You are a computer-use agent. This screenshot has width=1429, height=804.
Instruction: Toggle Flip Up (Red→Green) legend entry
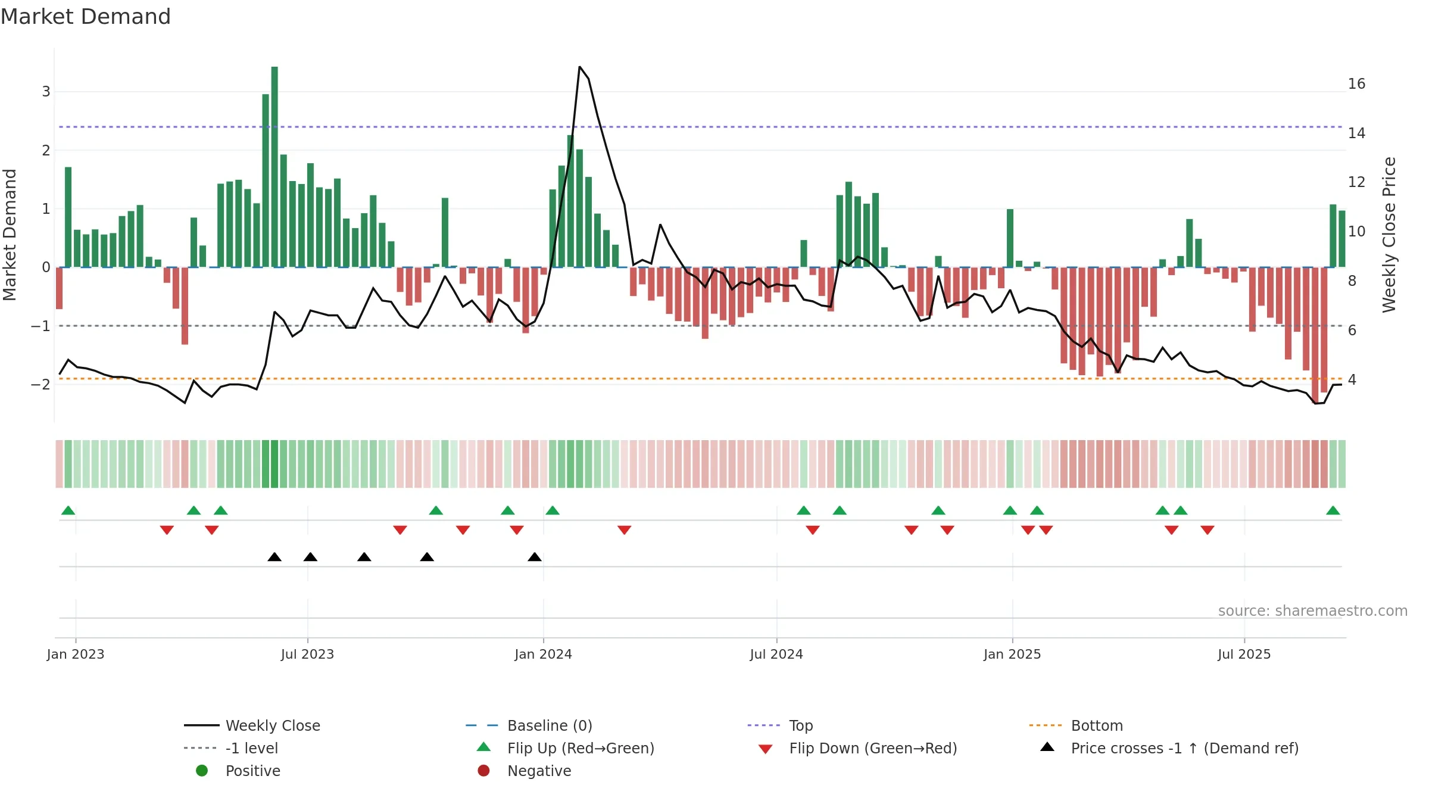coord(566,748)
